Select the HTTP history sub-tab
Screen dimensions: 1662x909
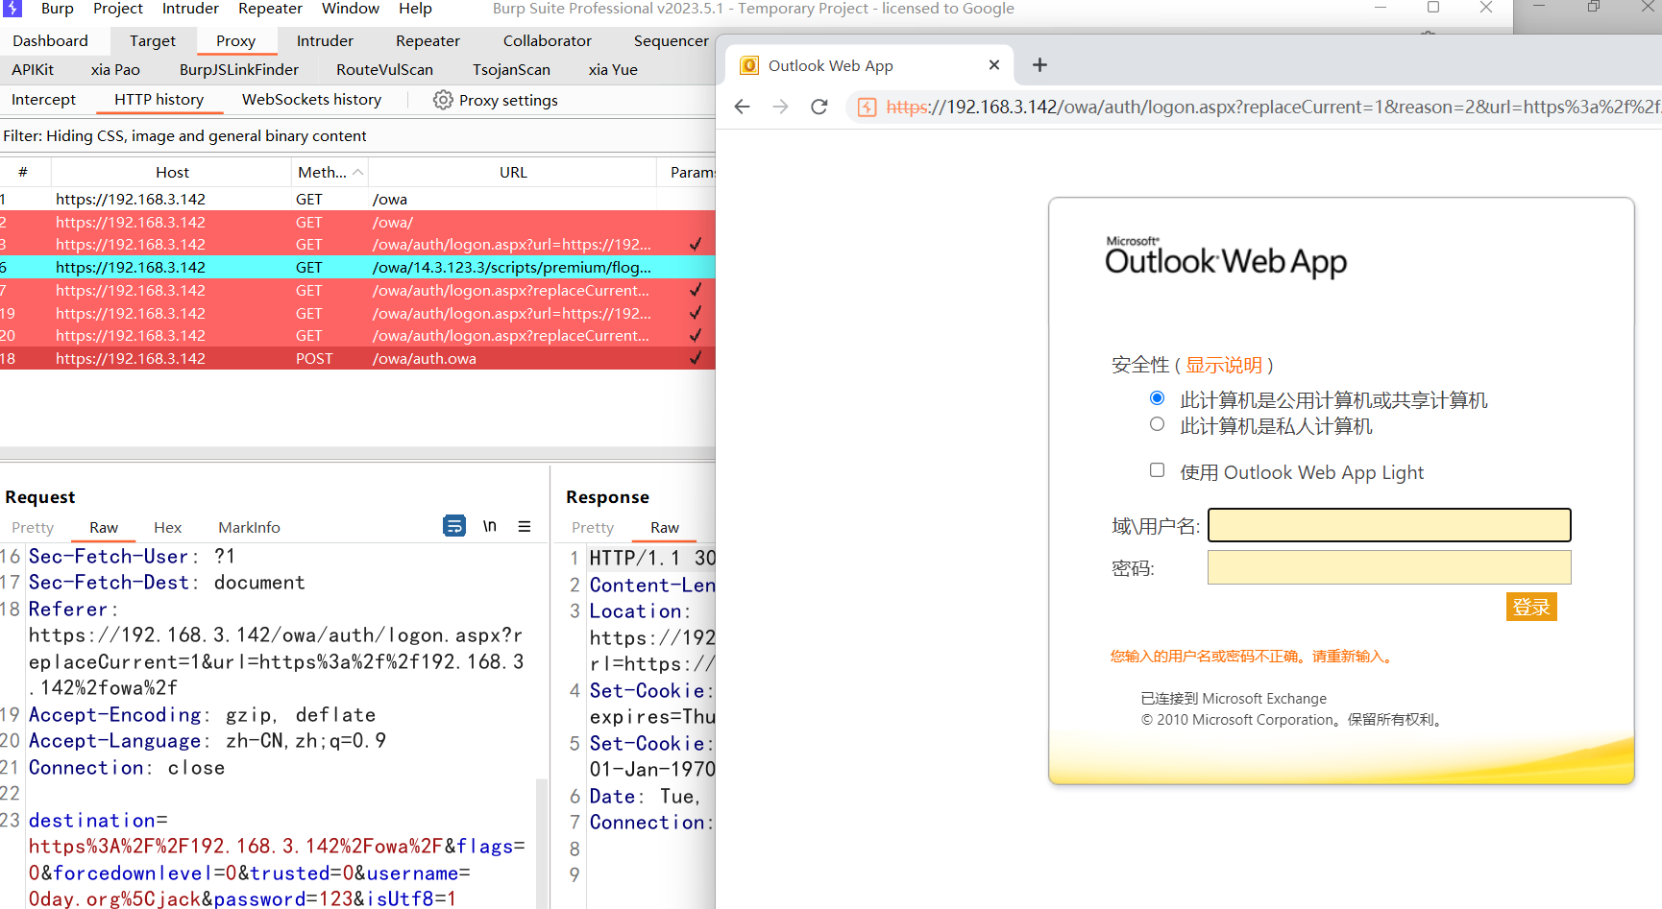[159, 100]
